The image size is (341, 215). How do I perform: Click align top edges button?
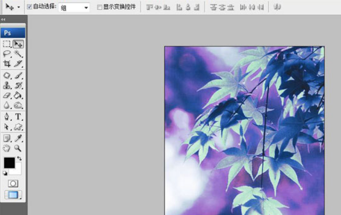pyautogui.click(x=149, y=8)
